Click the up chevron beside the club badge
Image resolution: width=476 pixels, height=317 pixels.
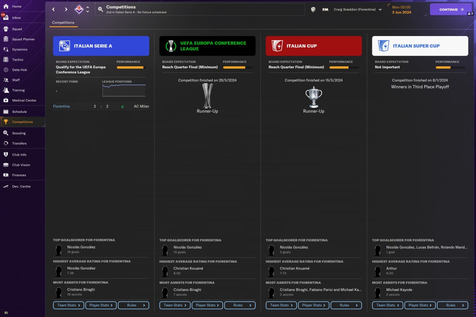[88, 7]
